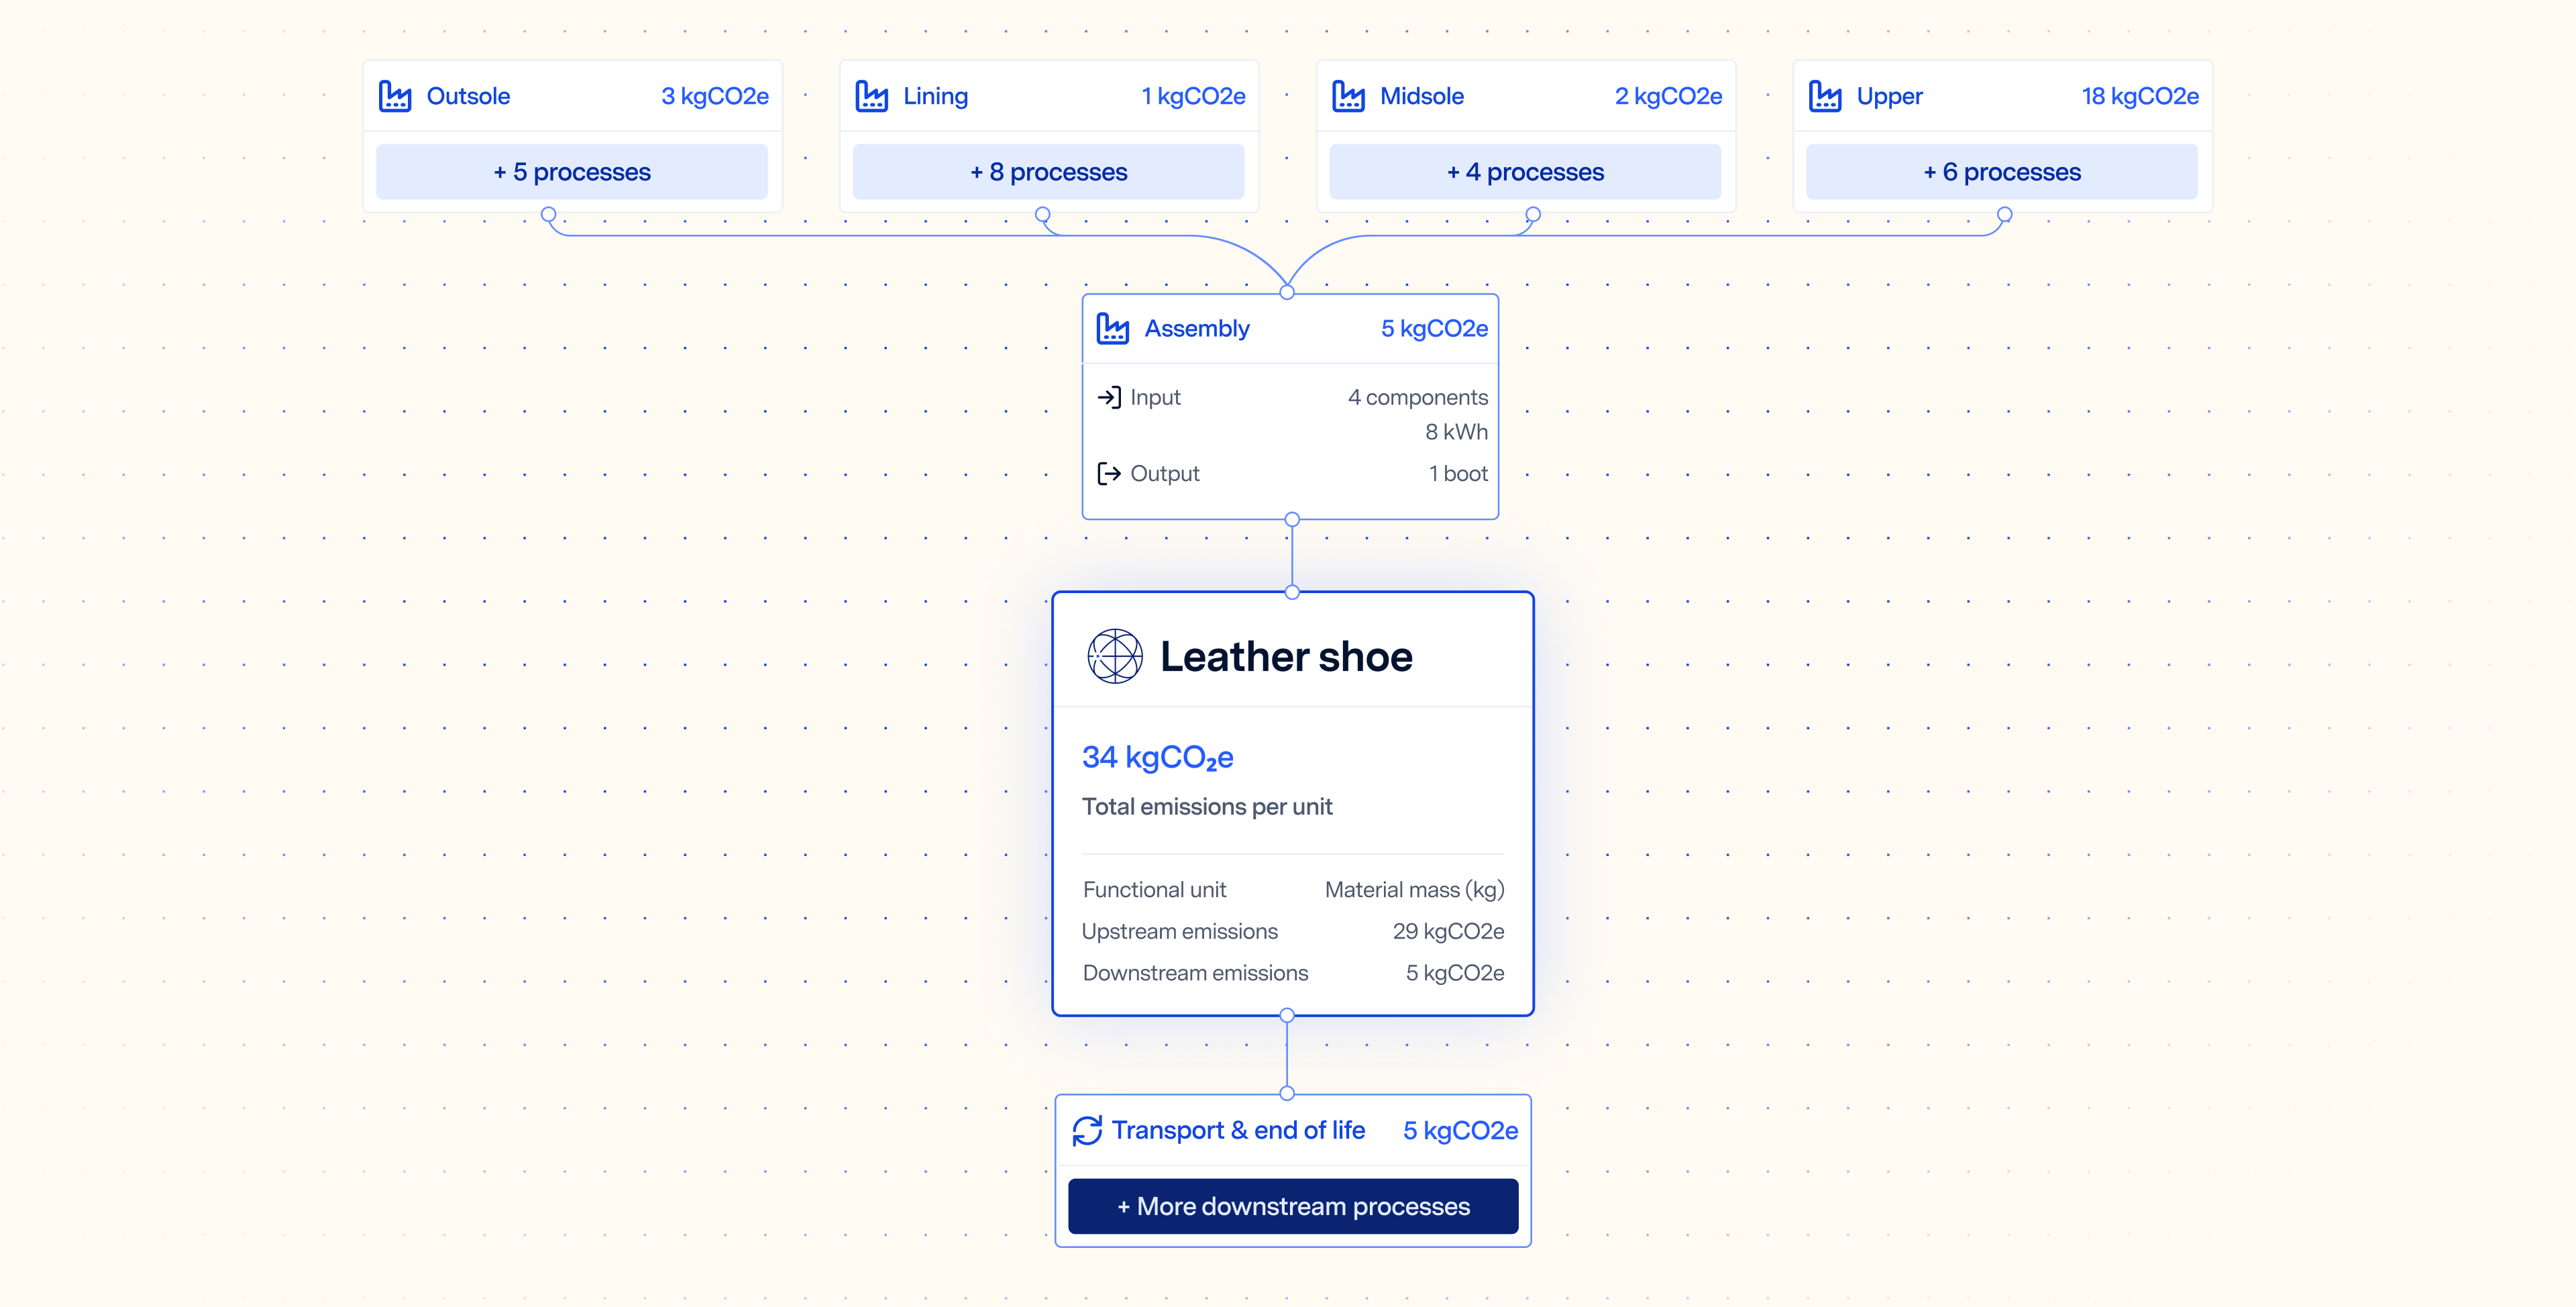The width and height of the screenshot is (2576, 1307).
Task: Click + More downstream processes button
Action: point(1293,1206)
